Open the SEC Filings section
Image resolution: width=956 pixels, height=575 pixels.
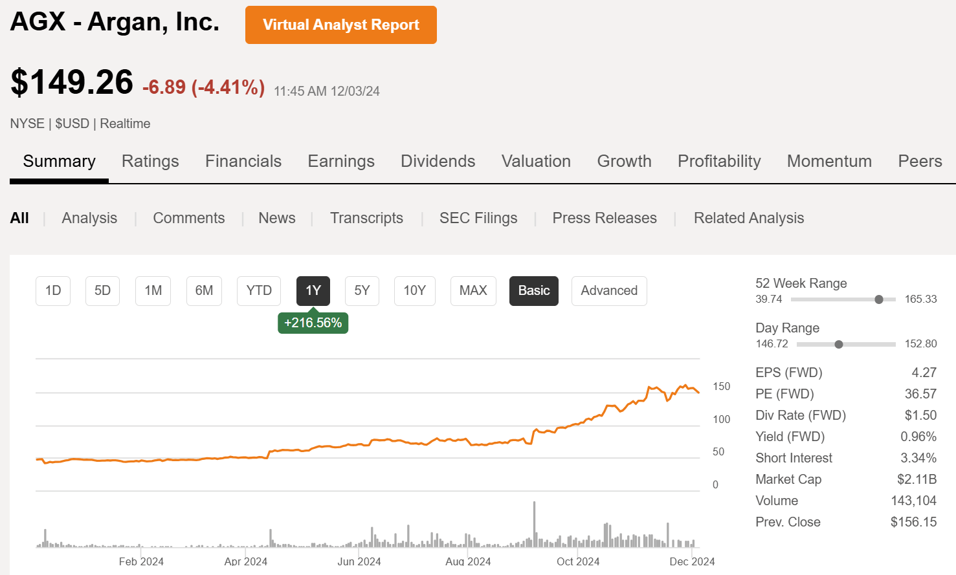pyautogui.click(x=478, y=218)
